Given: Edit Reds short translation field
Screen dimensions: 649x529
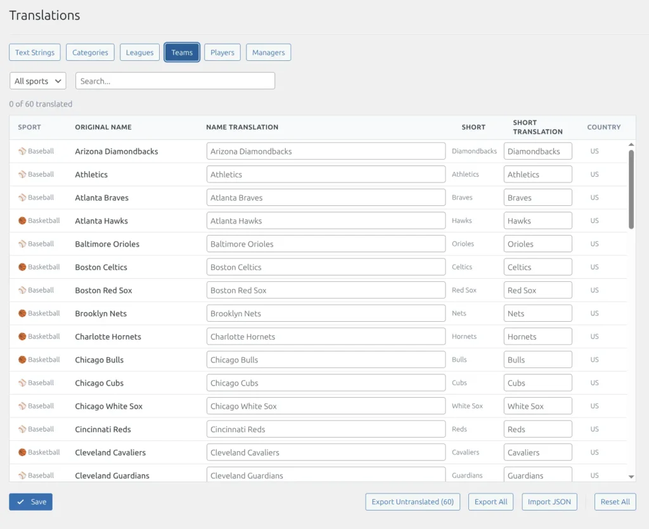Looking at the screenshot, I should coord(538,430).
